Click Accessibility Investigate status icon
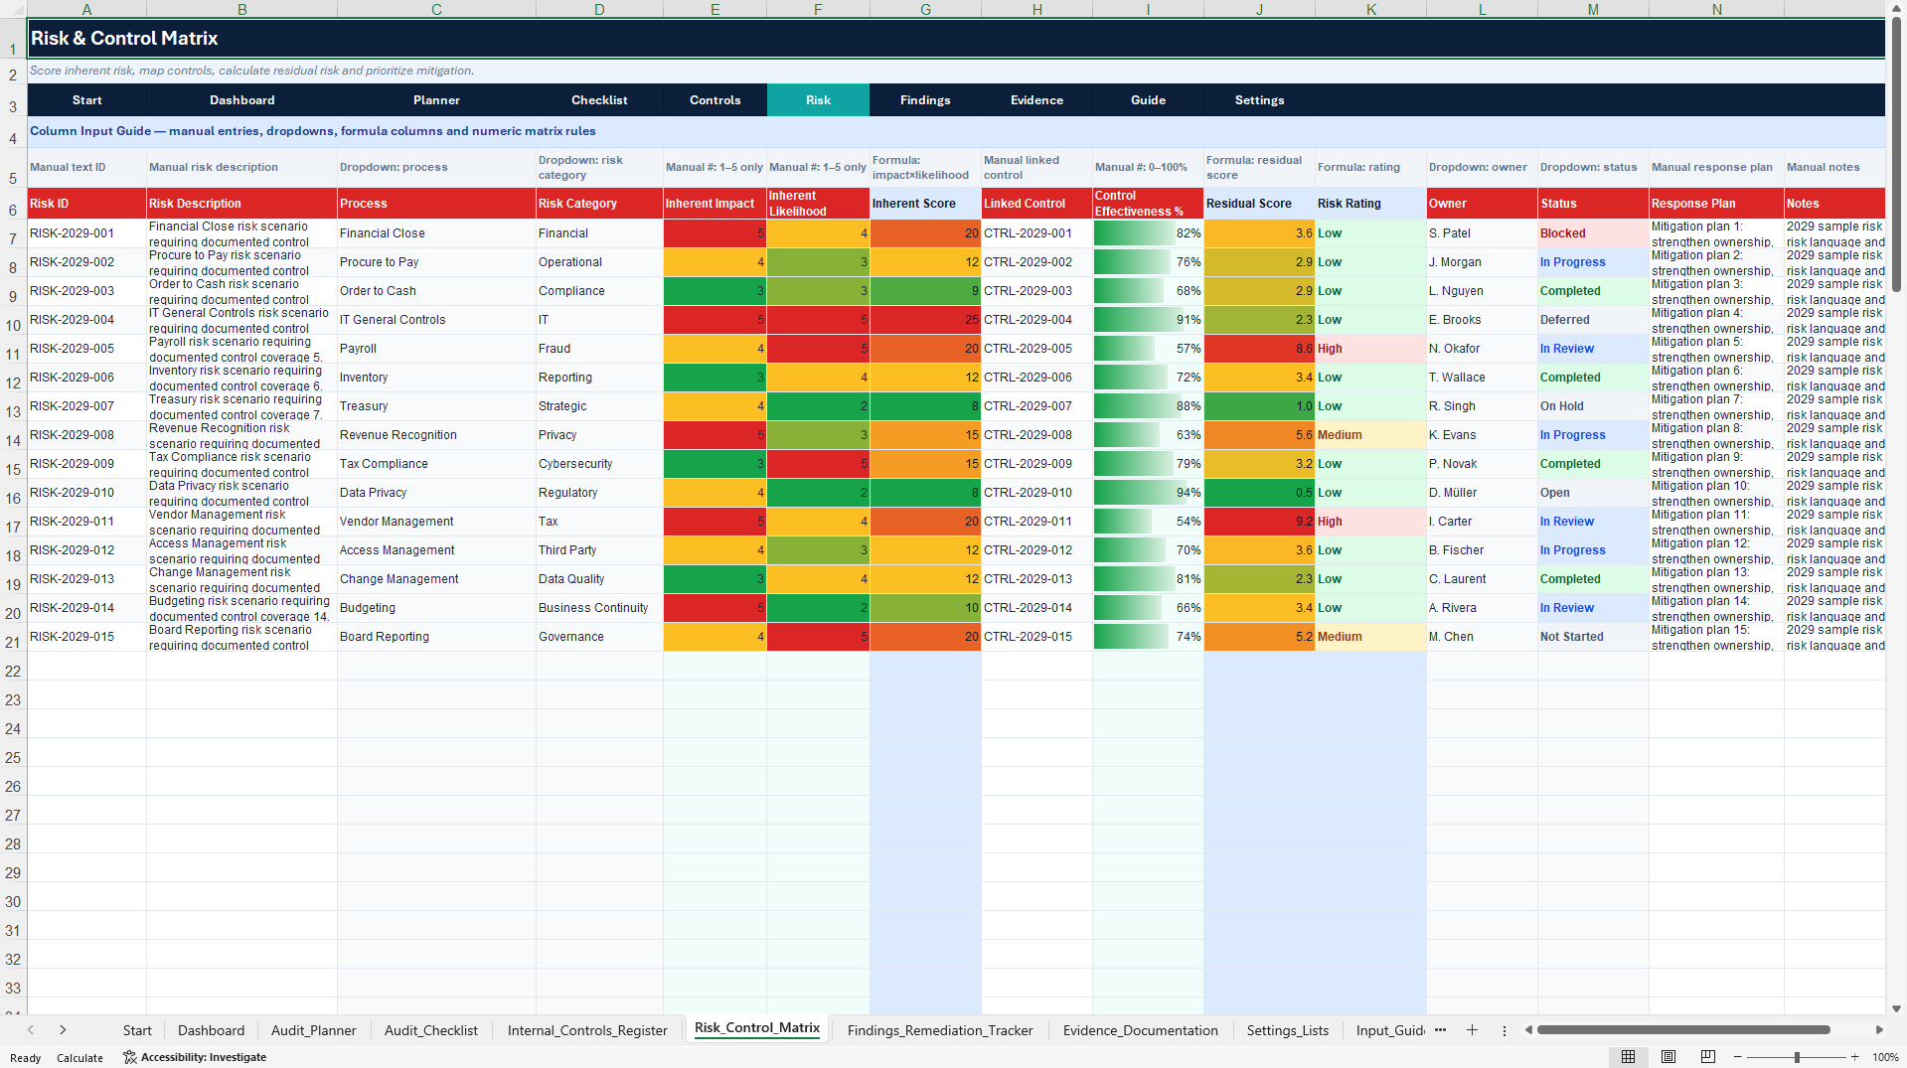Viewport: 1907px width, 1068px height. (x=129, y=1057)
